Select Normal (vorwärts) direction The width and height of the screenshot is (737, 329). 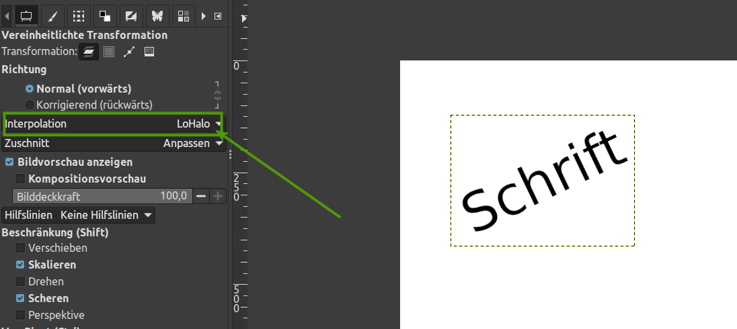(79, 89)
